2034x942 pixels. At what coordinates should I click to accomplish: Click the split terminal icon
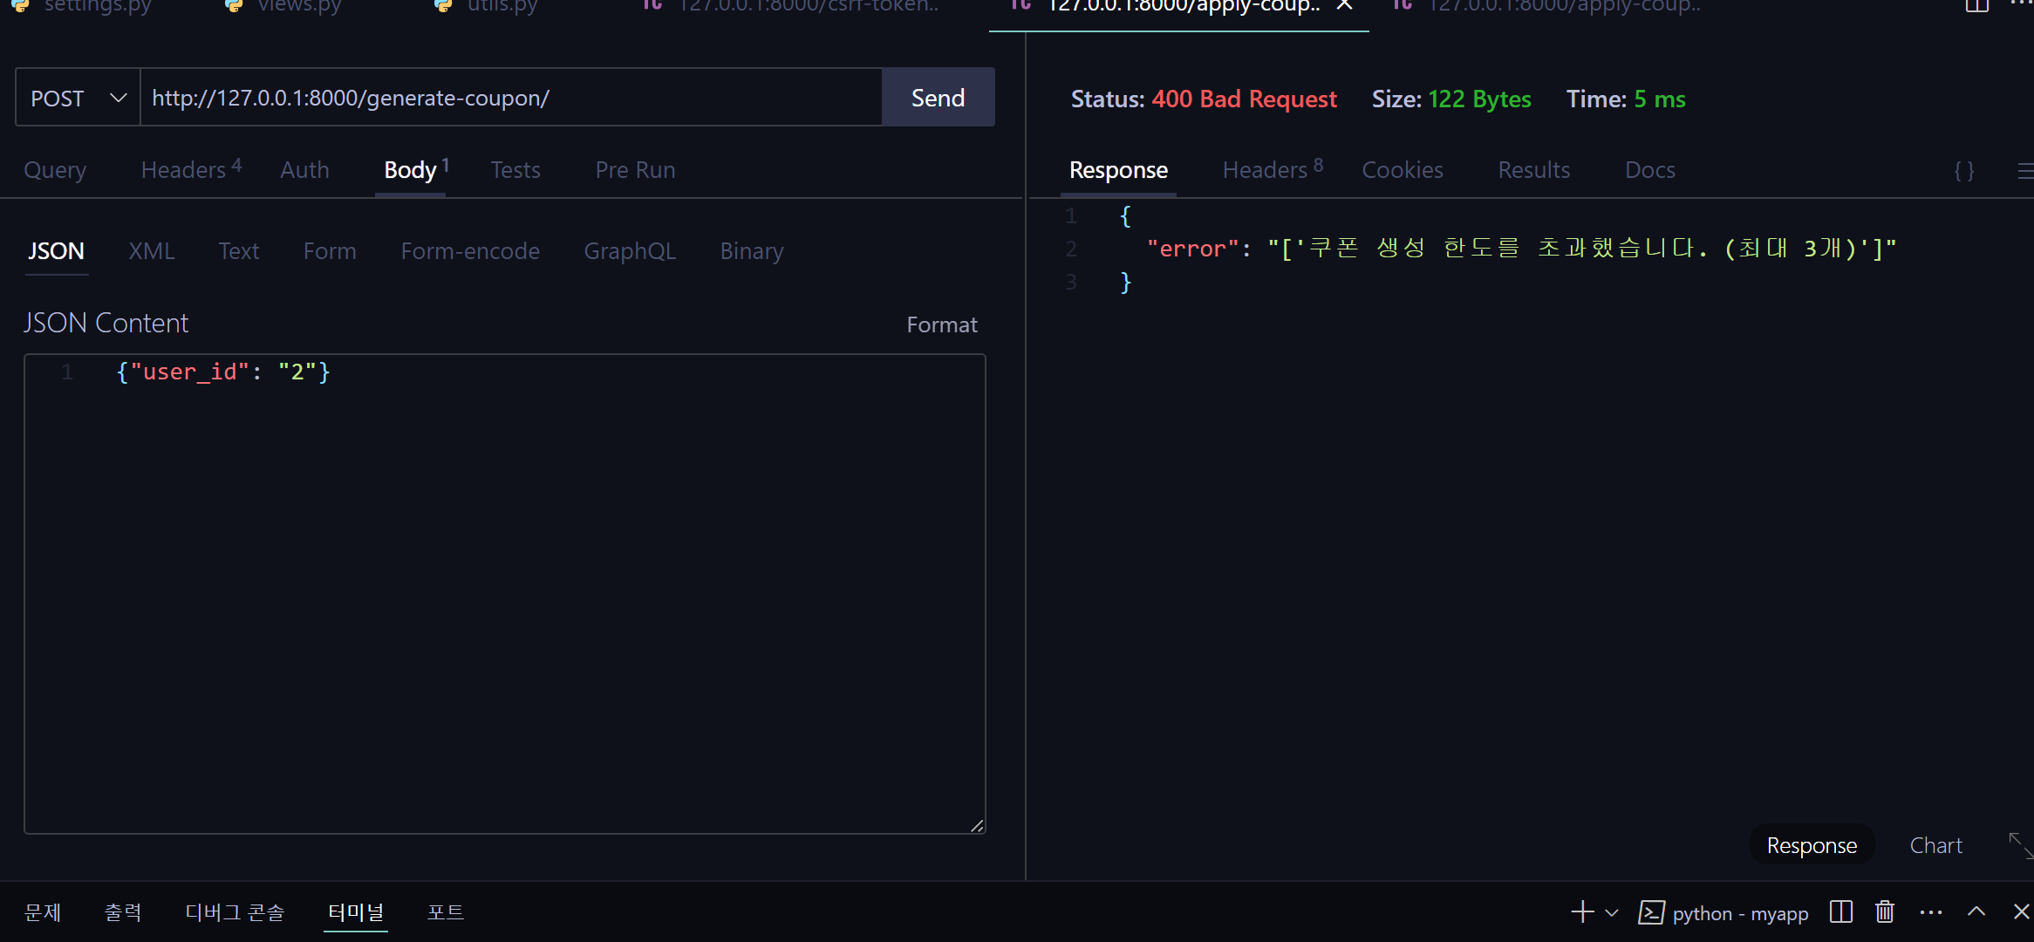coord(1841,912)
